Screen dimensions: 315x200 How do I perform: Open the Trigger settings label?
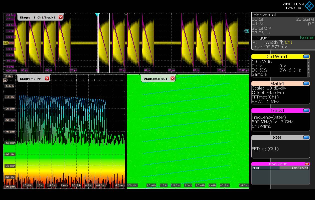261,37
